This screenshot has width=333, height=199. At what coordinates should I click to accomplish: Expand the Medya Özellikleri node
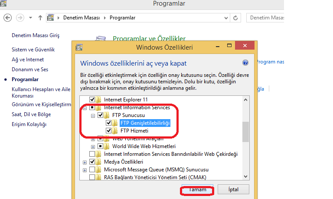[85, 162]
